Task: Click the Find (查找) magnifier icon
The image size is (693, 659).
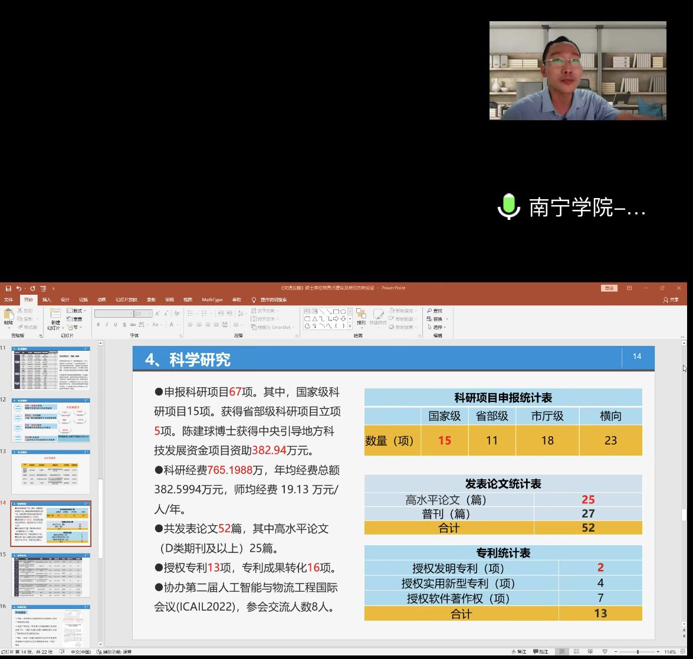Action: click(x=429, y=311)
